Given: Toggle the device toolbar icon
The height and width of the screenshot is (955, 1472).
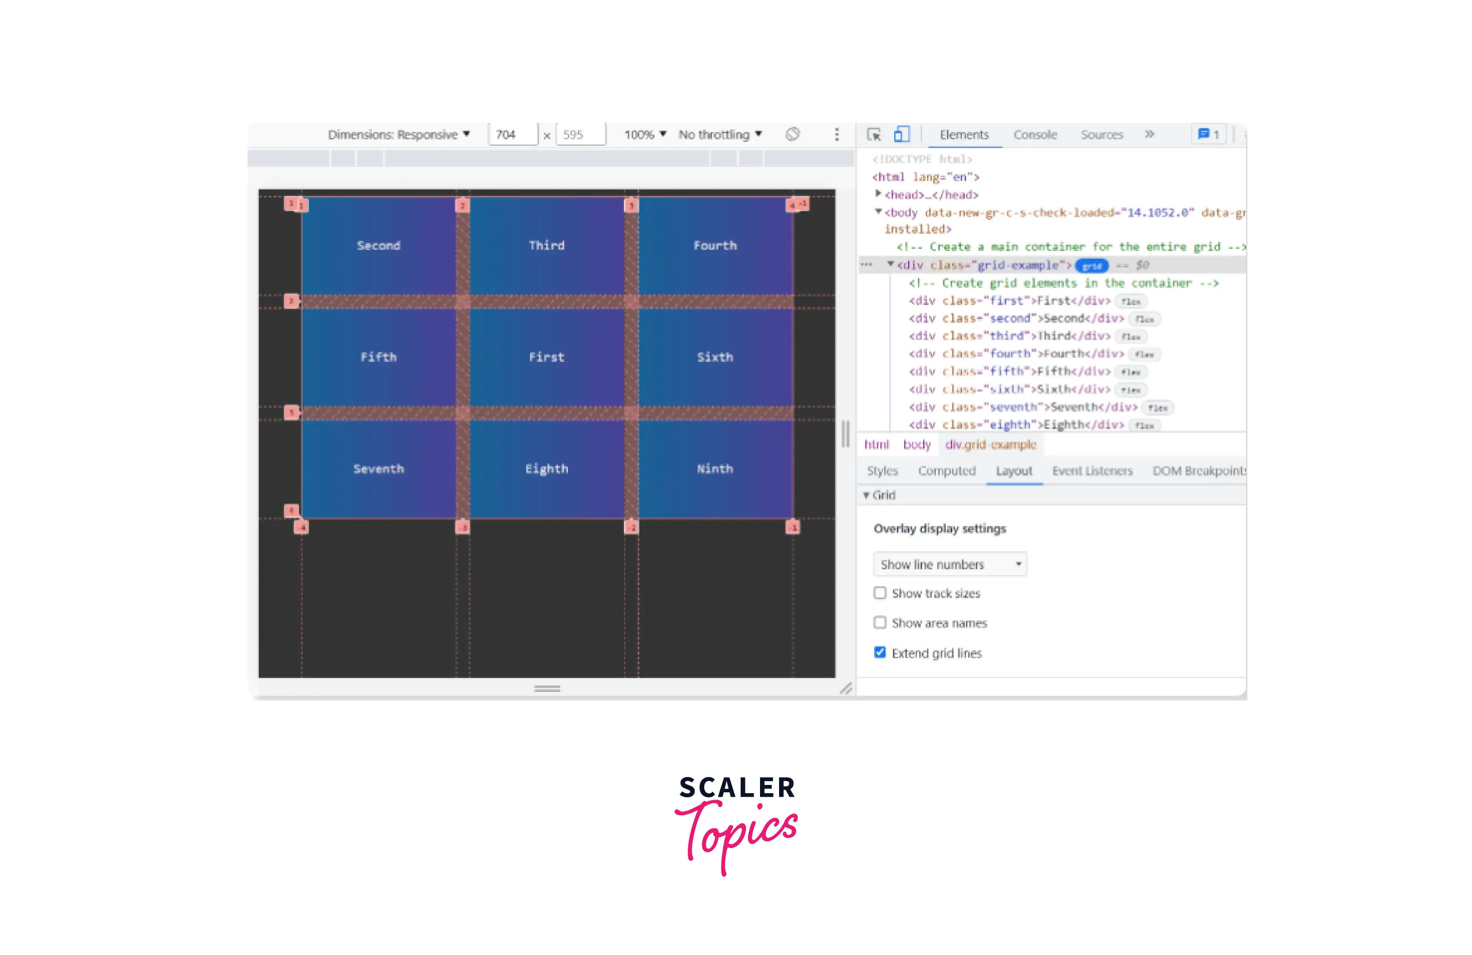Looking at the screenshot, I should point(901,135).
